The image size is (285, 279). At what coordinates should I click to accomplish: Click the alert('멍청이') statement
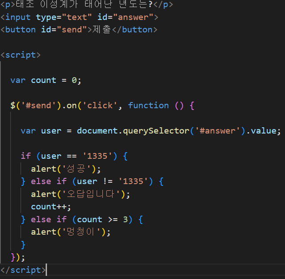(71, 232)
